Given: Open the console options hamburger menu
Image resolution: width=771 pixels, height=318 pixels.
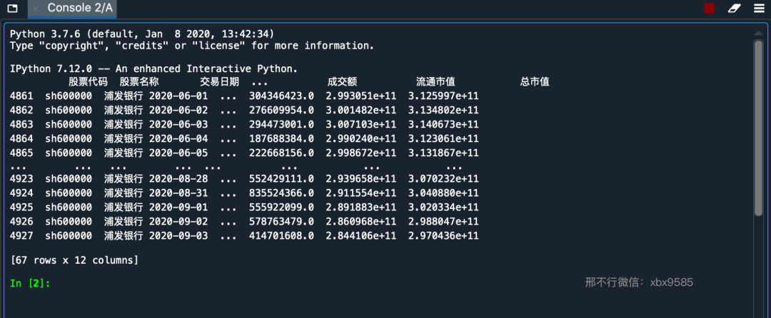Looking at the screenshot, I should pyautogui.click(x=759, y=9).
